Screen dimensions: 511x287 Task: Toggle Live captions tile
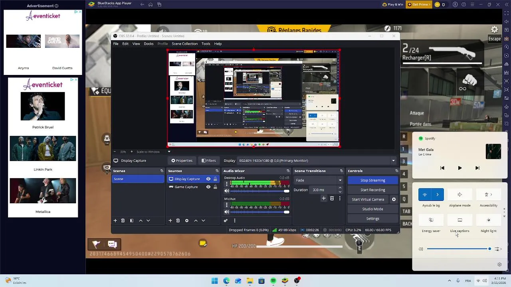[460, 220]
